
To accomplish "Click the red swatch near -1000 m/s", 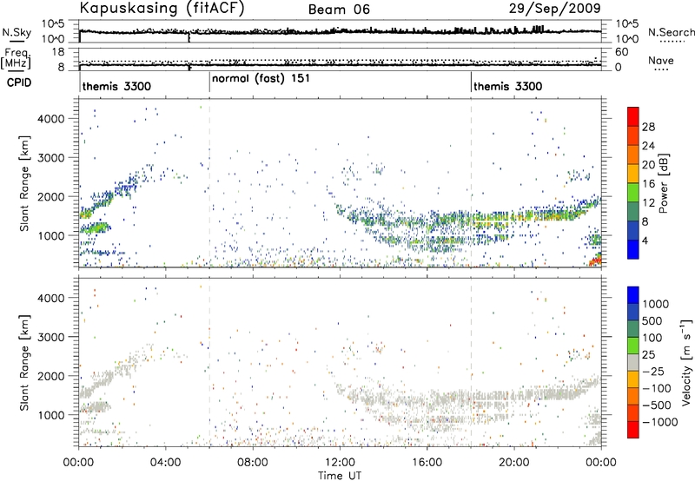I will [x=633, y=430].
